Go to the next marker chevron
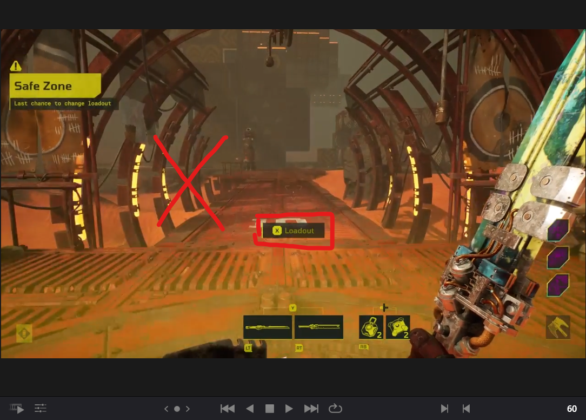Image resolution: width=586 pixels, height=420 pixels. [x=188, y=409]
